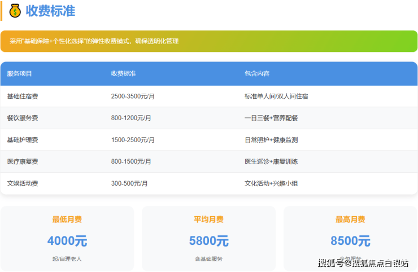The width and height of the screenshot is (418, 272).
Task: Open the 最高月费 8500元 card
Action: pos(350,238)
